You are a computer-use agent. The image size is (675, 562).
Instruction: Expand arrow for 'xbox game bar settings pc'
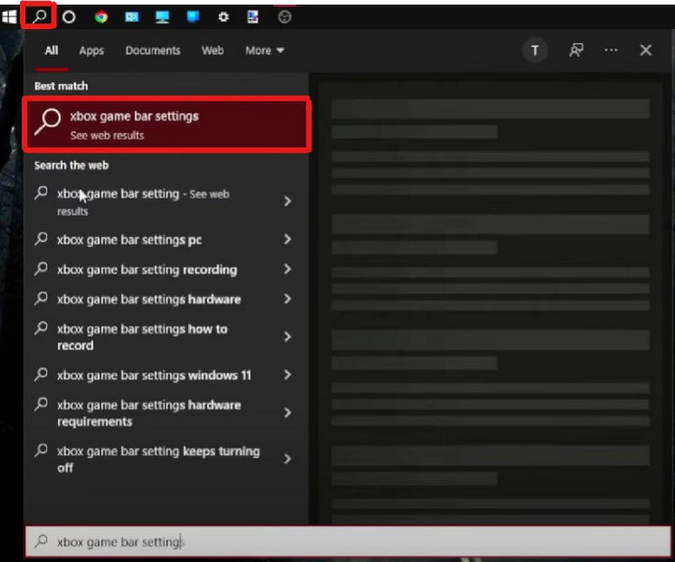click(287, 240)
